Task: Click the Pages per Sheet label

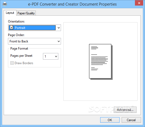Action: coord(21,56)
